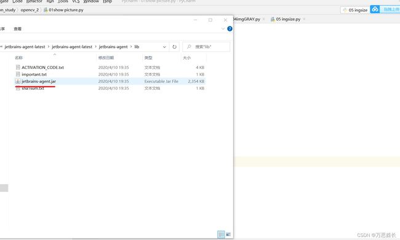Go to second jetbrains-agent-latest breadcrumb
400x240 pixels.
point(72,47)
